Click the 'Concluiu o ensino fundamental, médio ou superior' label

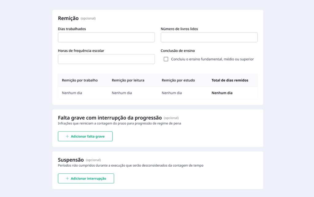point(212,59)
